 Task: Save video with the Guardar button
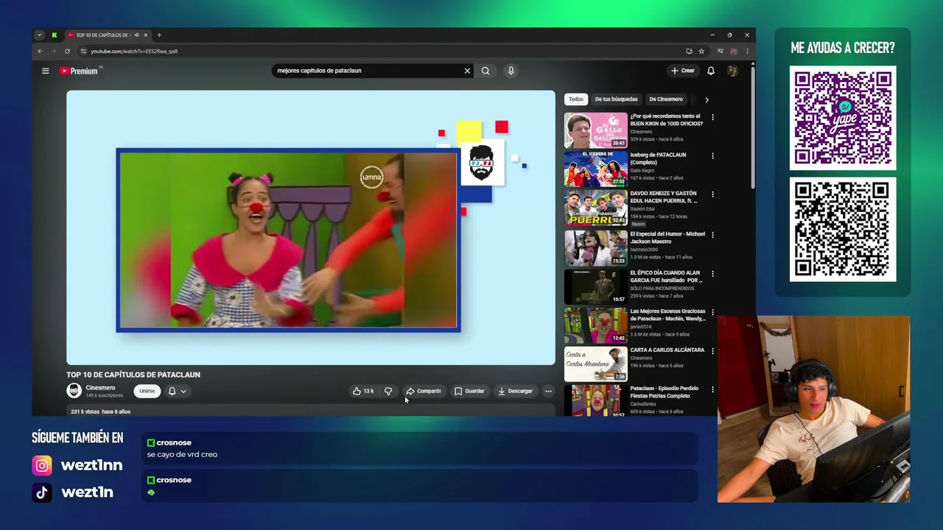tap(469, 392)
